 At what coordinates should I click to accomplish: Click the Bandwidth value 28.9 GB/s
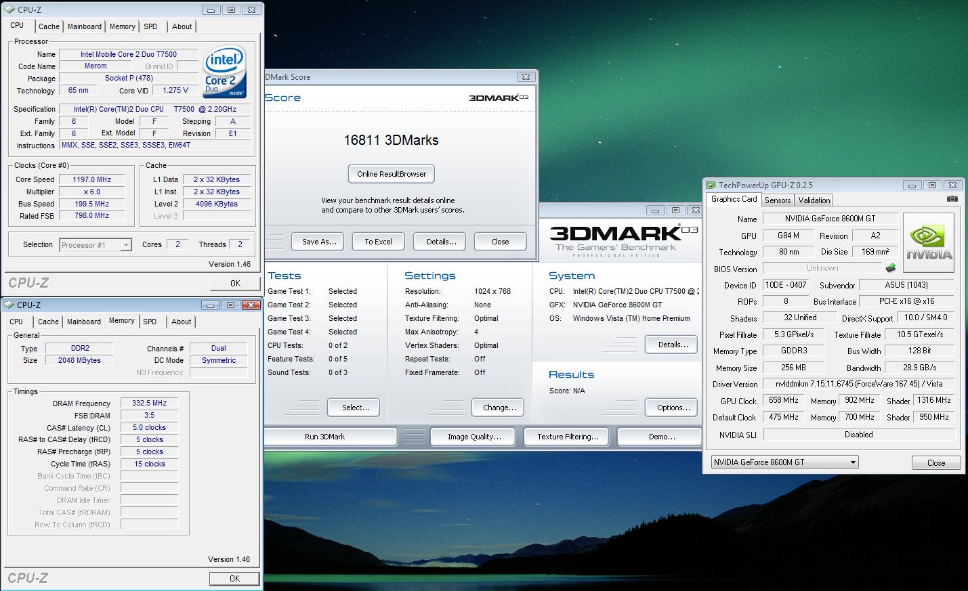920,368
